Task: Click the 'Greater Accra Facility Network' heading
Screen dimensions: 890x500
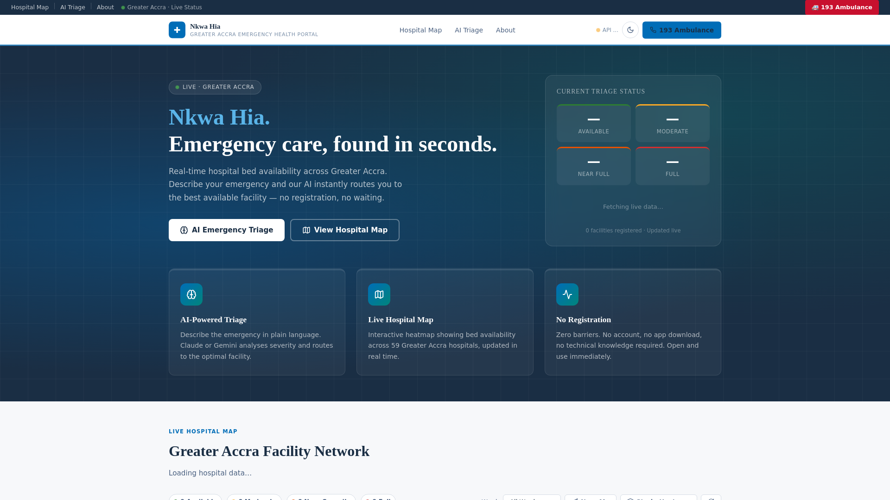Action: tap(269, 451)
